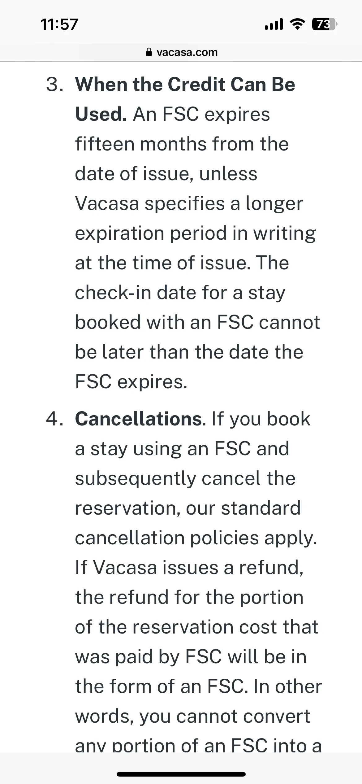The image size is (362, 784).
Task: Tap the text "words, you cannot convert"
Action: 192,716
